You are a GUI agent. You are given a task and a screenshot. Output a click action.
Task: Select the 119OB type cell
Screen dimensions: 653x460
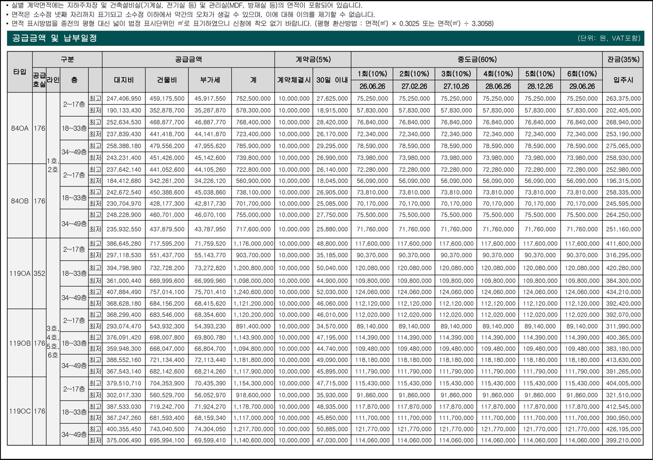coord(20,343)
